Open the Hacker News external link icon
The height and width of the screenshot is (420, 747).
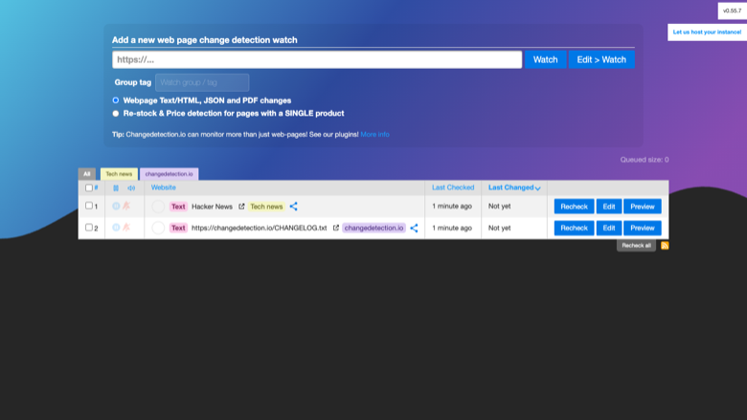point(241,207)
